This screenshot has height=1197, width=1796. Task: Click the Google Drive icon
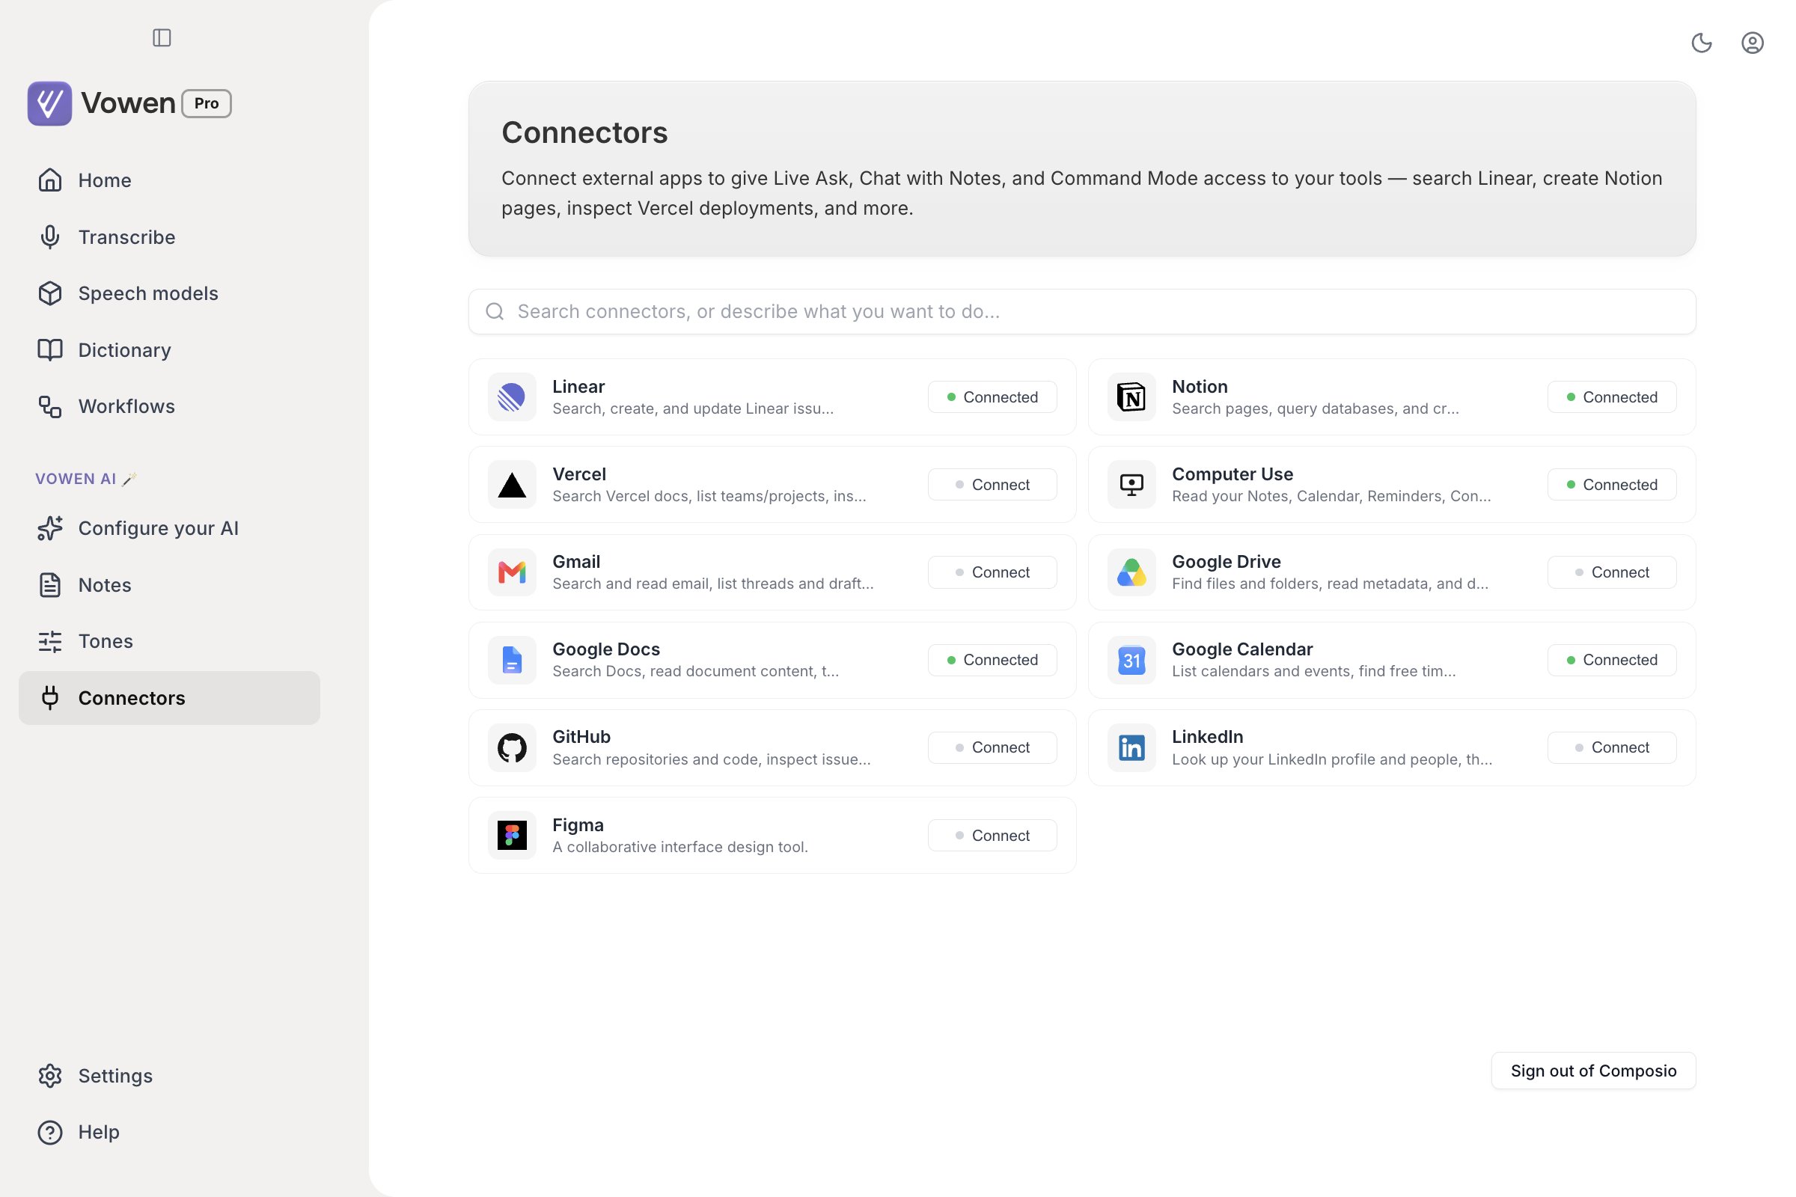point(1131,572)
